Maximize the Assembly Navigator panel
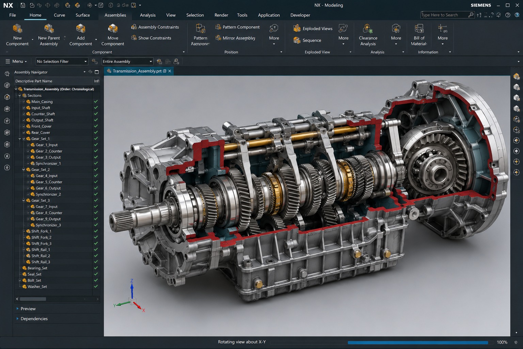The width and height of the screenshot is (523, 349). pyautogui.click(x=97, y=72)
